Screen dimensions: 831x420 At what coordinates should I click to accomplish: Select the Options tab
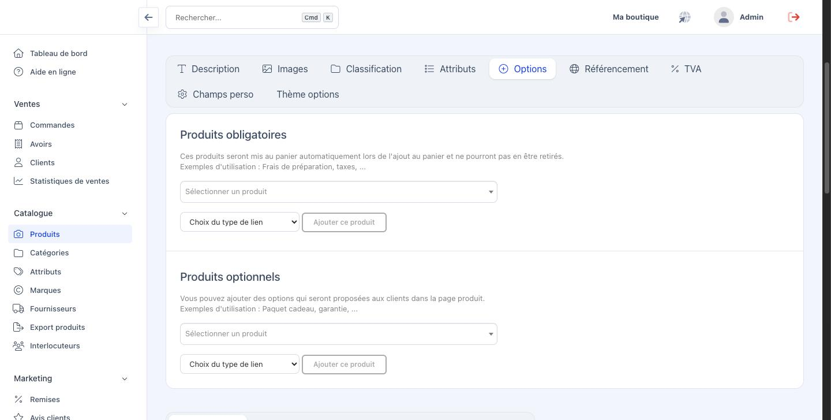coord(522,69)
